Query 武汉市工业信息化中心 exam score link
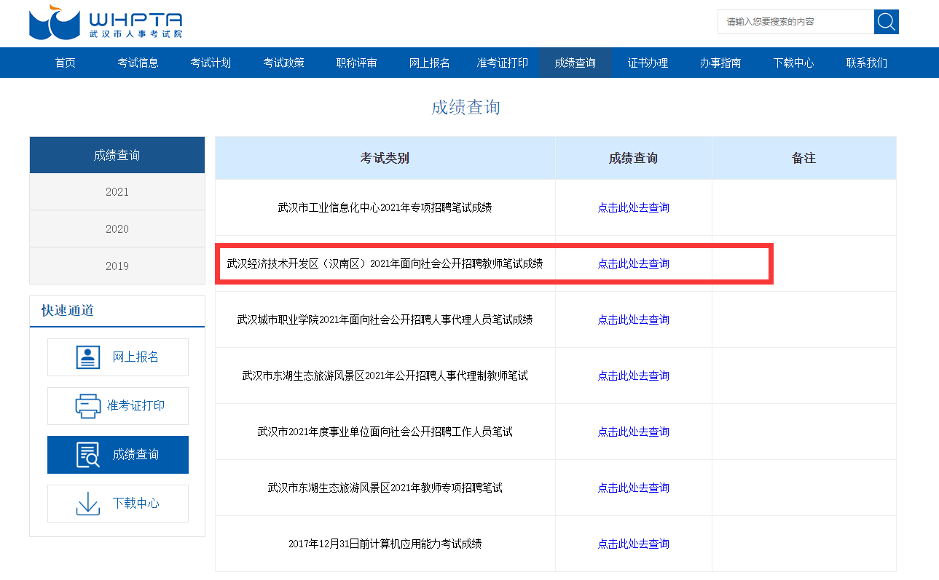Screen dimensions: 939x580 tap(634, 207)
